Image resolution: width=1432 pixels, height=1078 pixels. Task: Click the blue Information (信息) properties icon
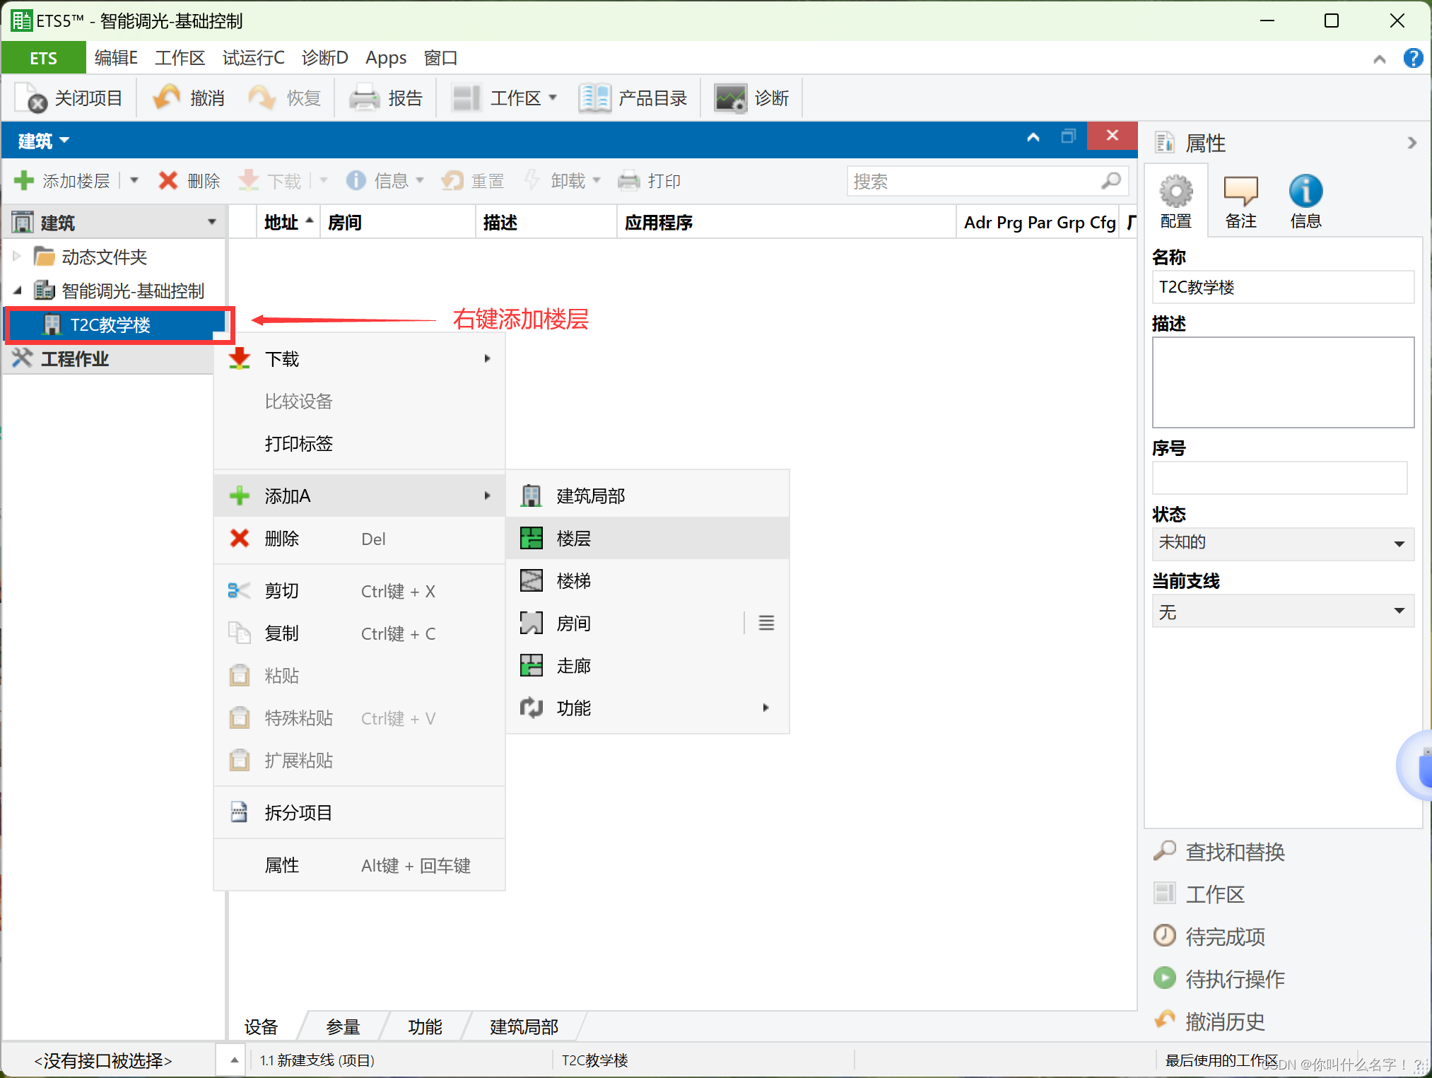1305,192
